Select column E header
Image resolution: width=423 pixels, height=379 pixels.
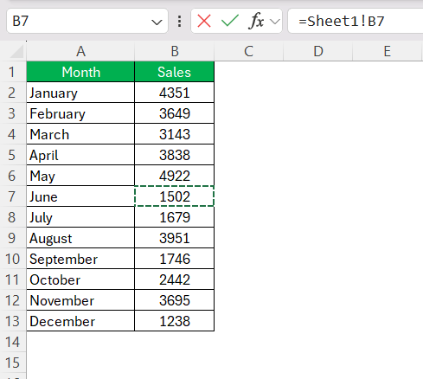pos(388,51)
